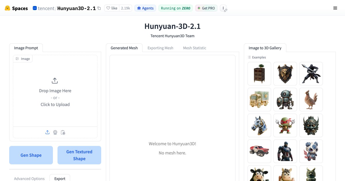Select the Captain America figure thumbnail
Image resolution: width=345 pixels, height=181 pixels.
(x=285, y=151)
